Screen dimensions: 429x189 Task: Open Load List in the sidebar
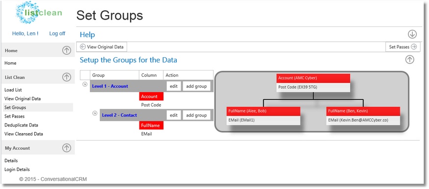(13, 90)
